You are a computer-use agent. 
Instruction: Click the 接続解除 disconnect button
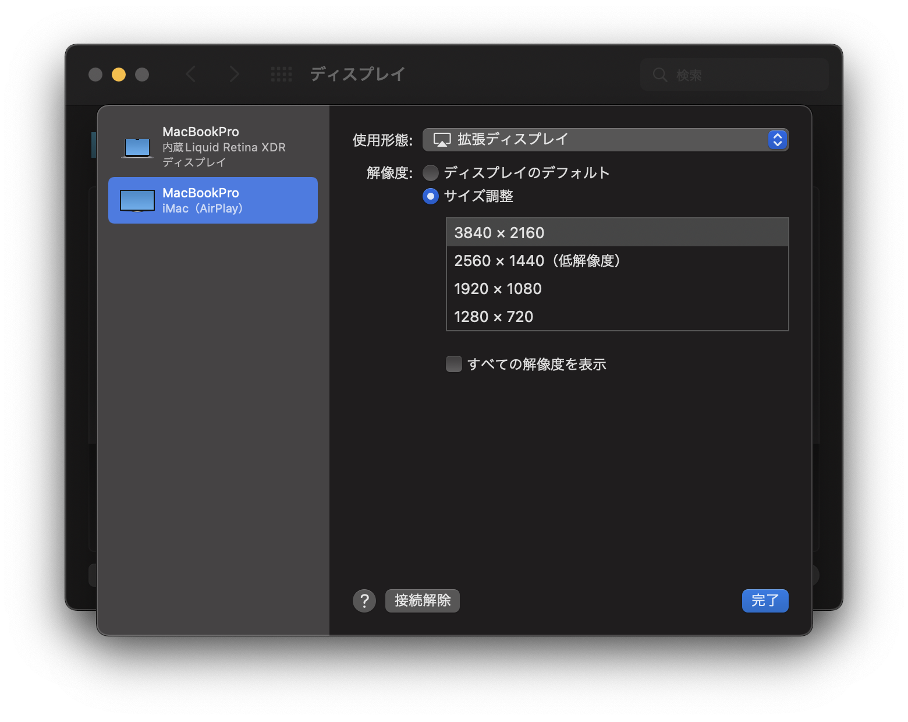tap(423, 601)
